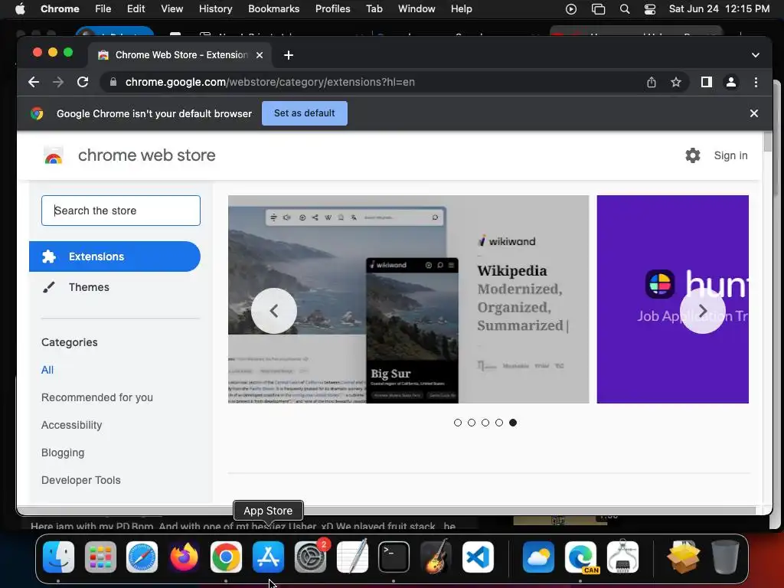Open the menu bar date and time
This screenshot has height=588, width=784.
click(x=719, y=9)
